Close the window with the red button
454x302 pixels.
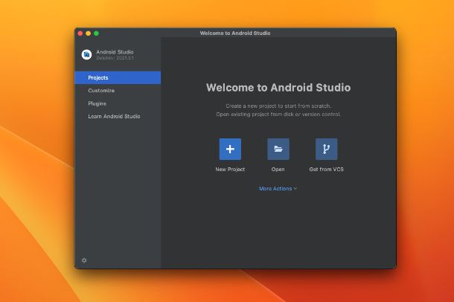click(x=80, y=33)
